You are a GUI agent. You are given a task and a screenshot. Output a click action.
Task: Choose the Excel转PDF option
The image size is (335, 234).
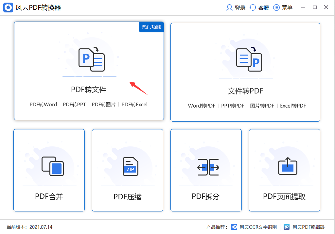(x=293, y=106)
